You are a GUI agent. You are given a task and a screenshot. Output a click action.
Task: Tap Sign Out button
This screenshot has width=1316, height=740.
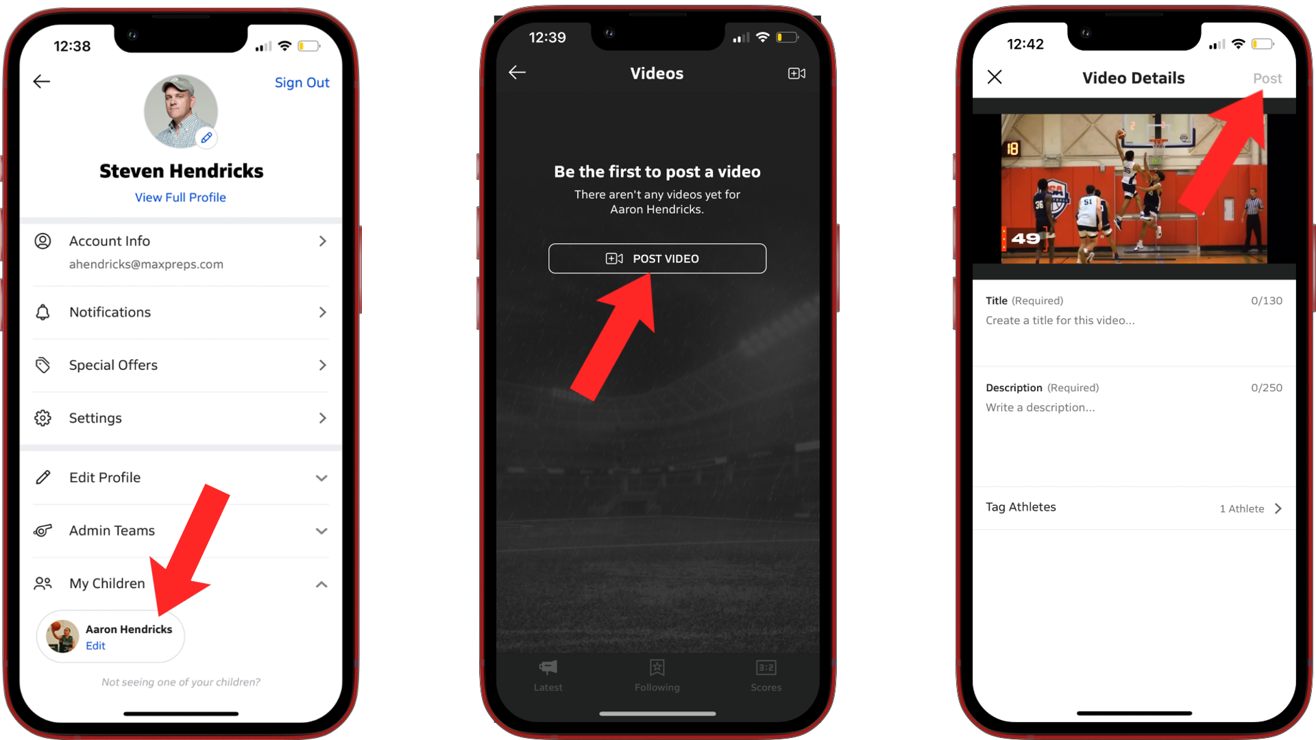click(303, 82)
